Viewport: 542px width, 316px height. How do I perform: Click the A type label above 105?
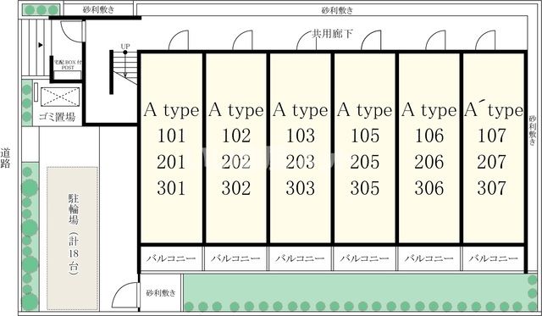(365, 111)
